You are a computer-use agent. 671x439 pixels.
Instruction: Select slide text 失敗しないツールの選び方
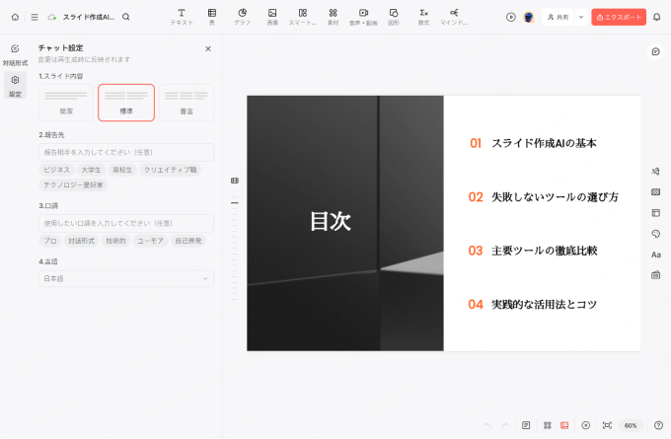click(555, 197)
